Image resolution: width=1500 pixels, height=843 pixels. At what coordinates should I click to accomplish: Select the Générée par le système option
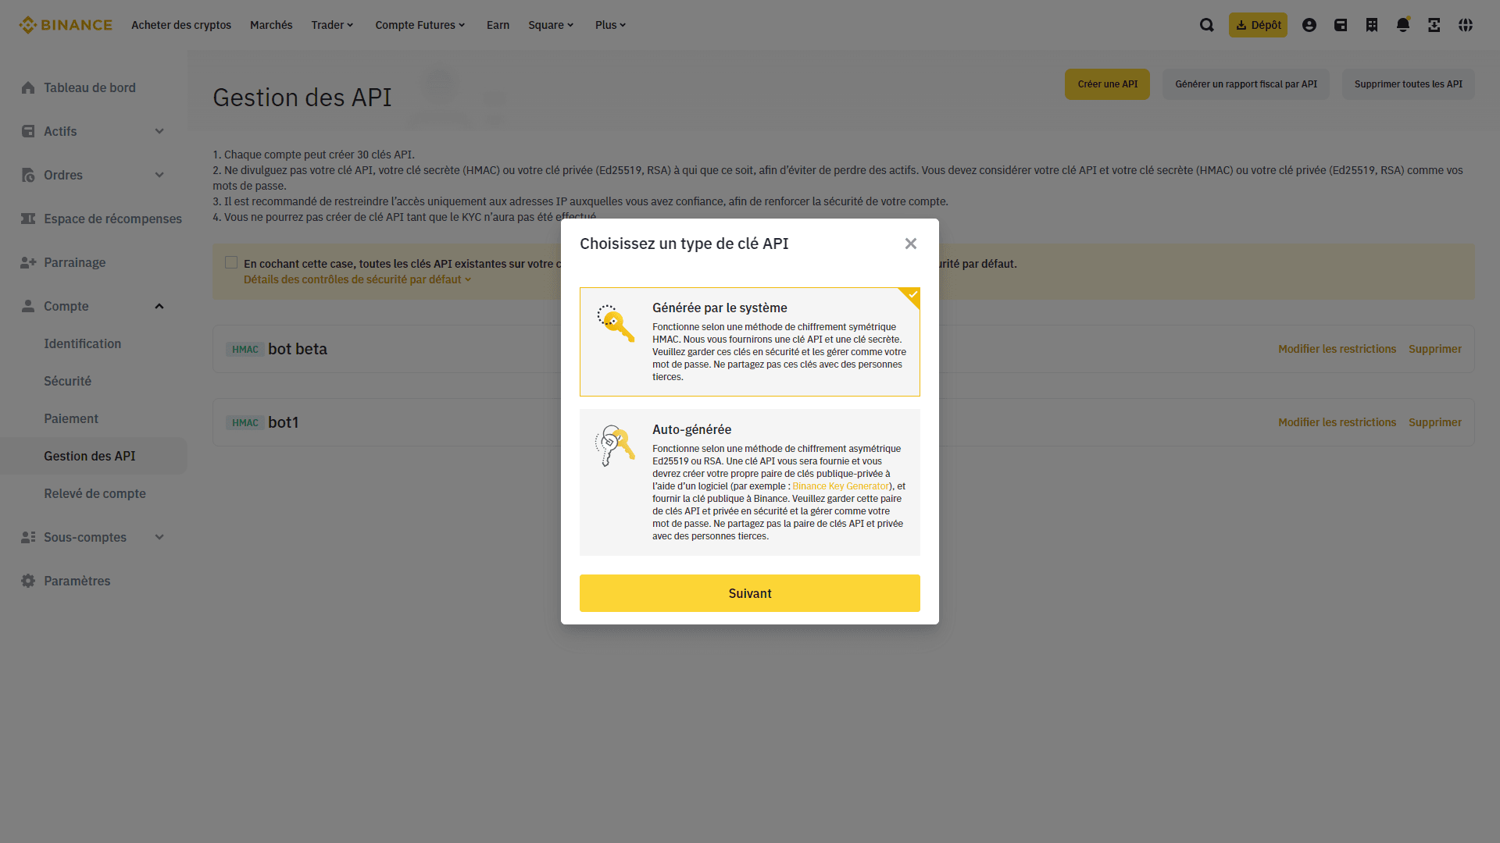pyautogui.click(x=750, y=342)
